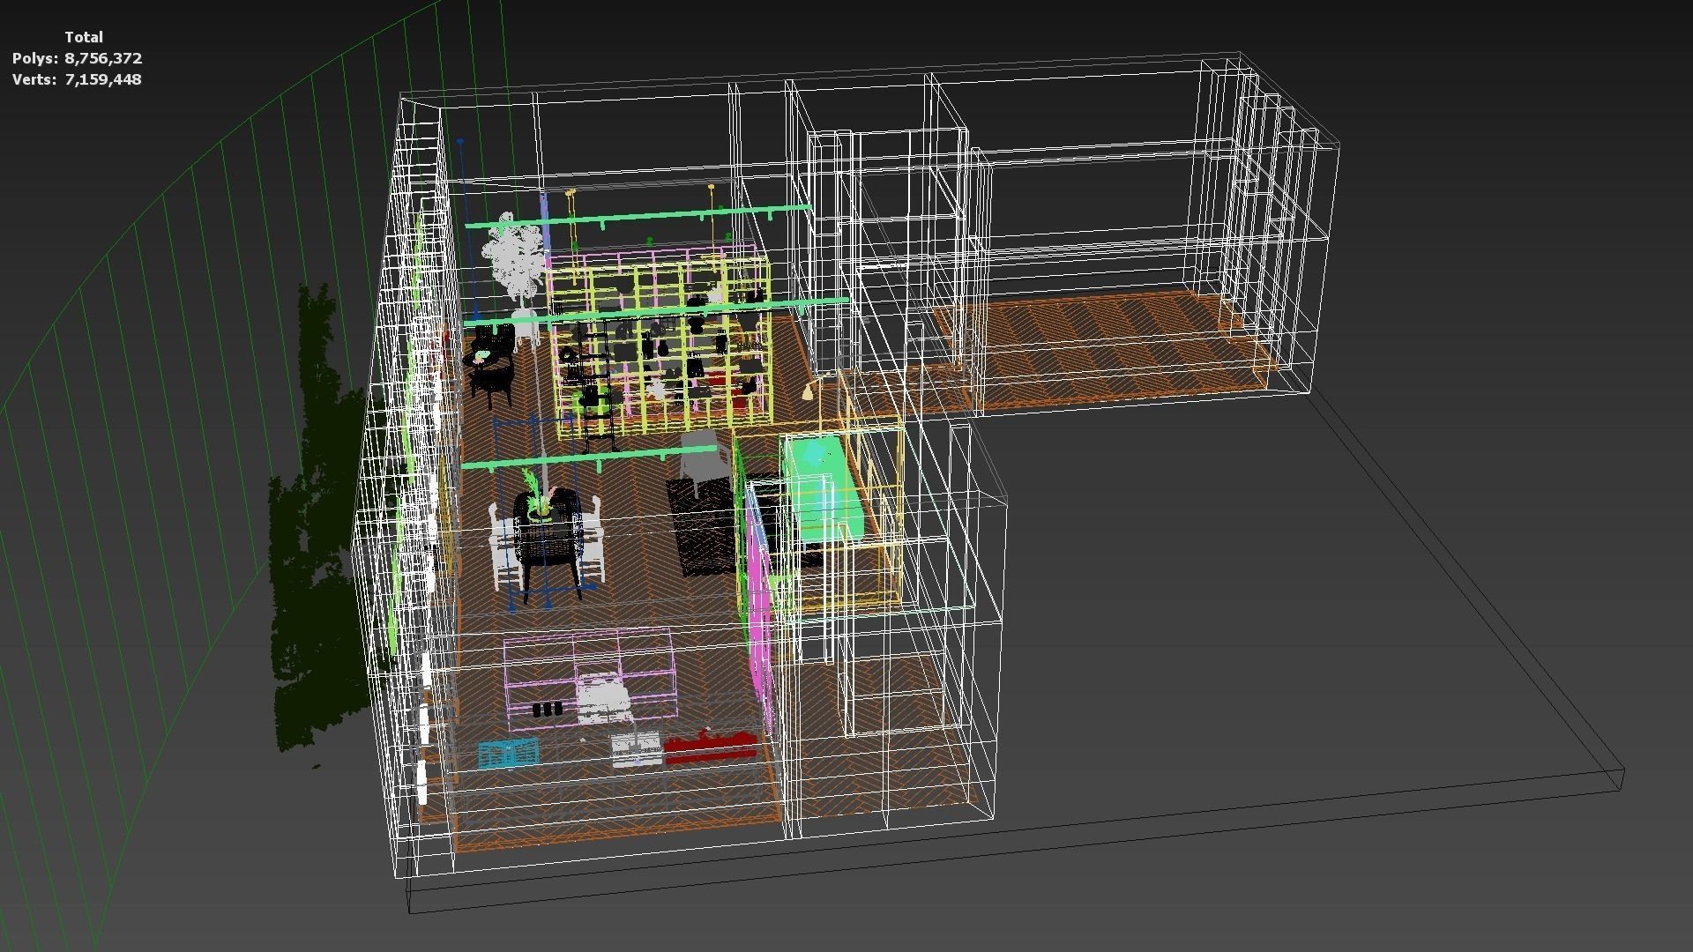The height and width of the screenshot is (952, 1693).
Task: Select the pink wireframe cabinet on the lower floor
Action: point(589,679)
